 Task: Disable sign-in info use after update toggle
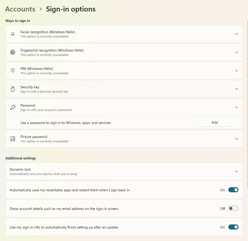point(233,227)
